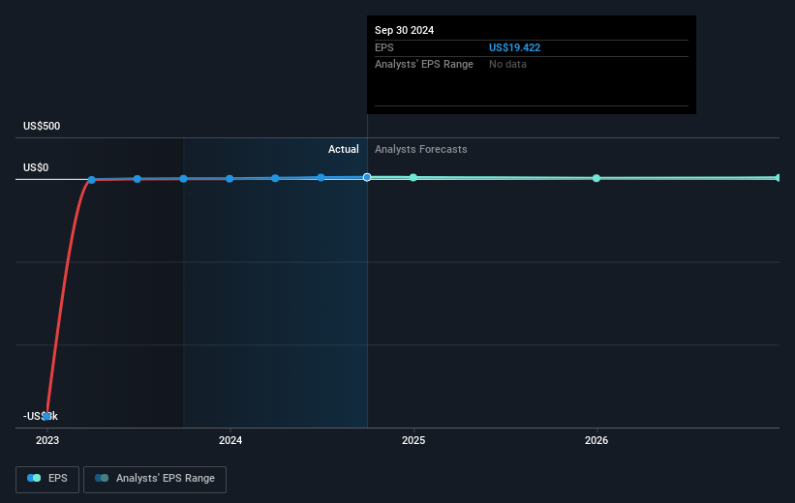795x503 pixels.
Task: Click the 2026 x-axis label
Action: pyautogui.click(x=596, y=441)
